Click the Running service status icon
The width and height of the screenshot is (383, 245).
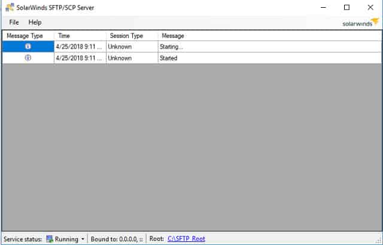50,239
